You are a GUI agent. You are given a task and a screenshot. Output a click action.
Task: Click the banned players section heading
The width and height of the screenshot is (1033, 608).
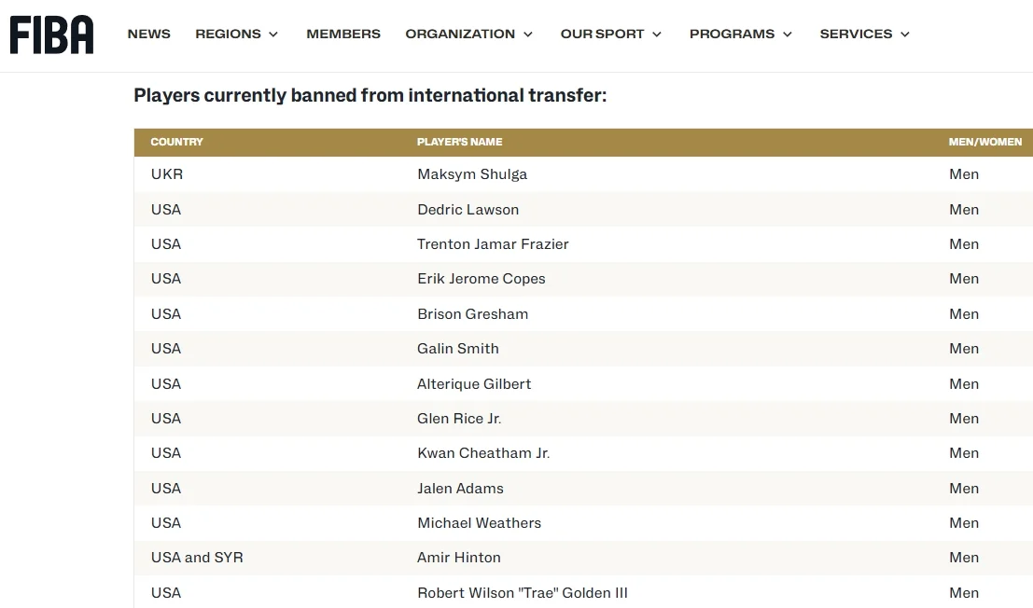click(x=370, y=95)
